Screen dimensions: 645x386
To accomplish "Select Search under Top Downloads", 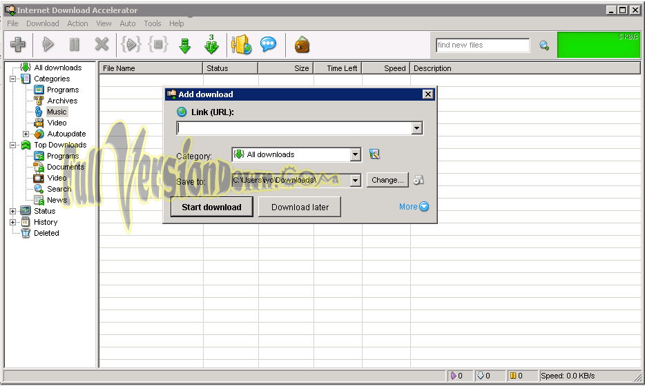I will pyautogui.click(x=59, y=190).
